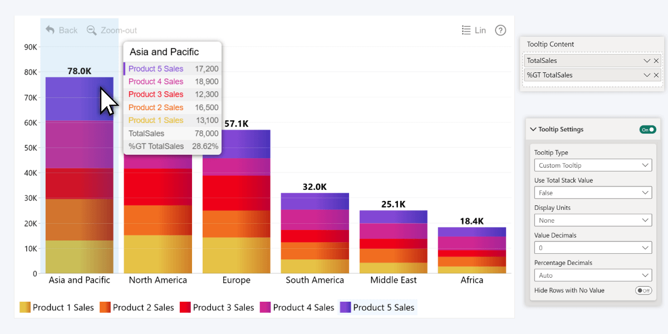Remove the TotalSales tooltip field with its X icon

(x=656, y=61)
